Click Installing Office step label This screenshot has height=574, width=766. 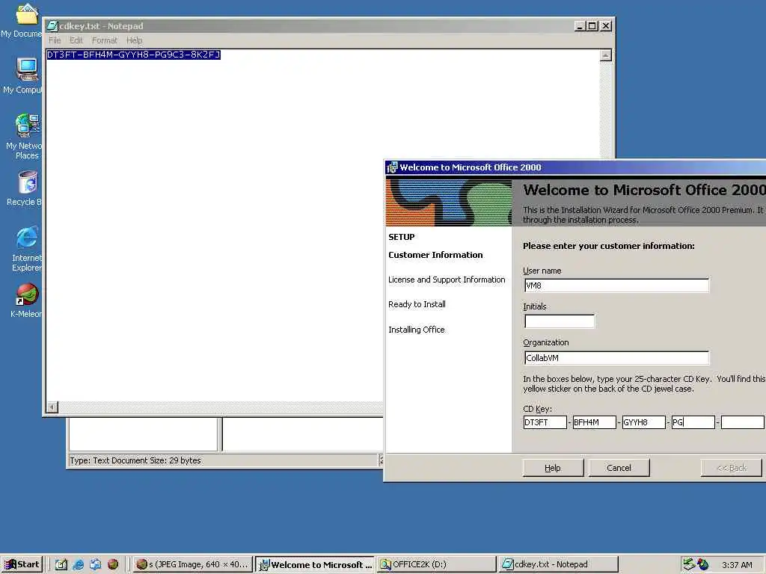[x=416, y=330]
